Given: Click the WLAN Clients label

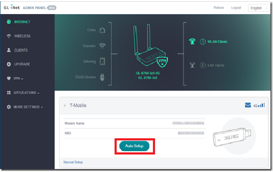Looking at the screenshot, I should coord(217,42).
